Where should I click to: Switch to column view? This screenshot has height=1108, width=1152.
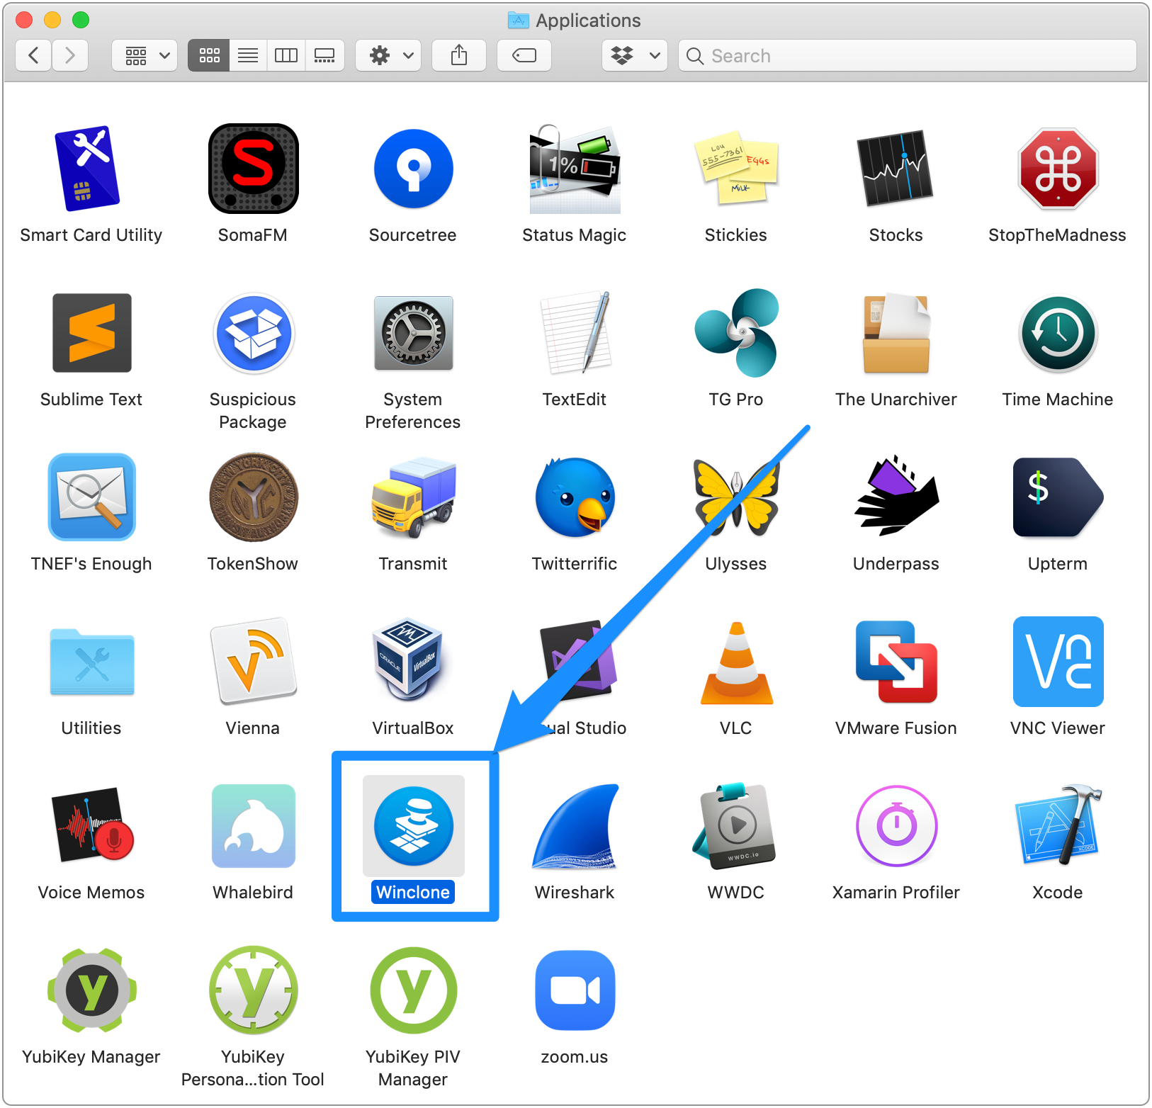tap(286, 55)
